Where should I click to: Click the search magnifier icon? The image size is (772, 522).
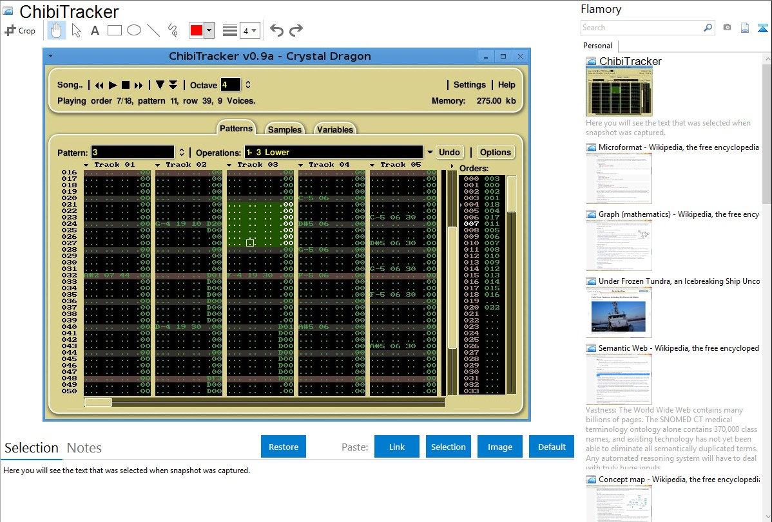708,28
